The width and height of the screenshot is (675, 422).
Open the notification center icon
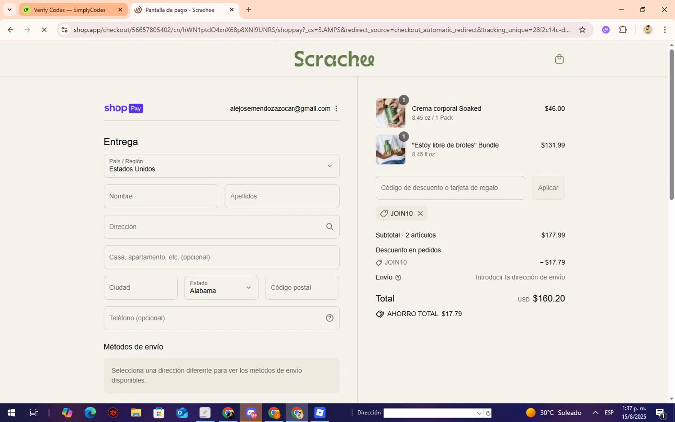[661, 413]
